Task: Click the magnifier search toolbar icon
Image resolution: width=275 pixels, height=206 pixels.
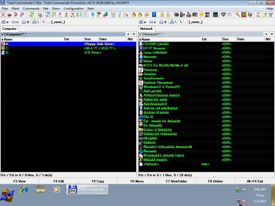Action: 48,15
